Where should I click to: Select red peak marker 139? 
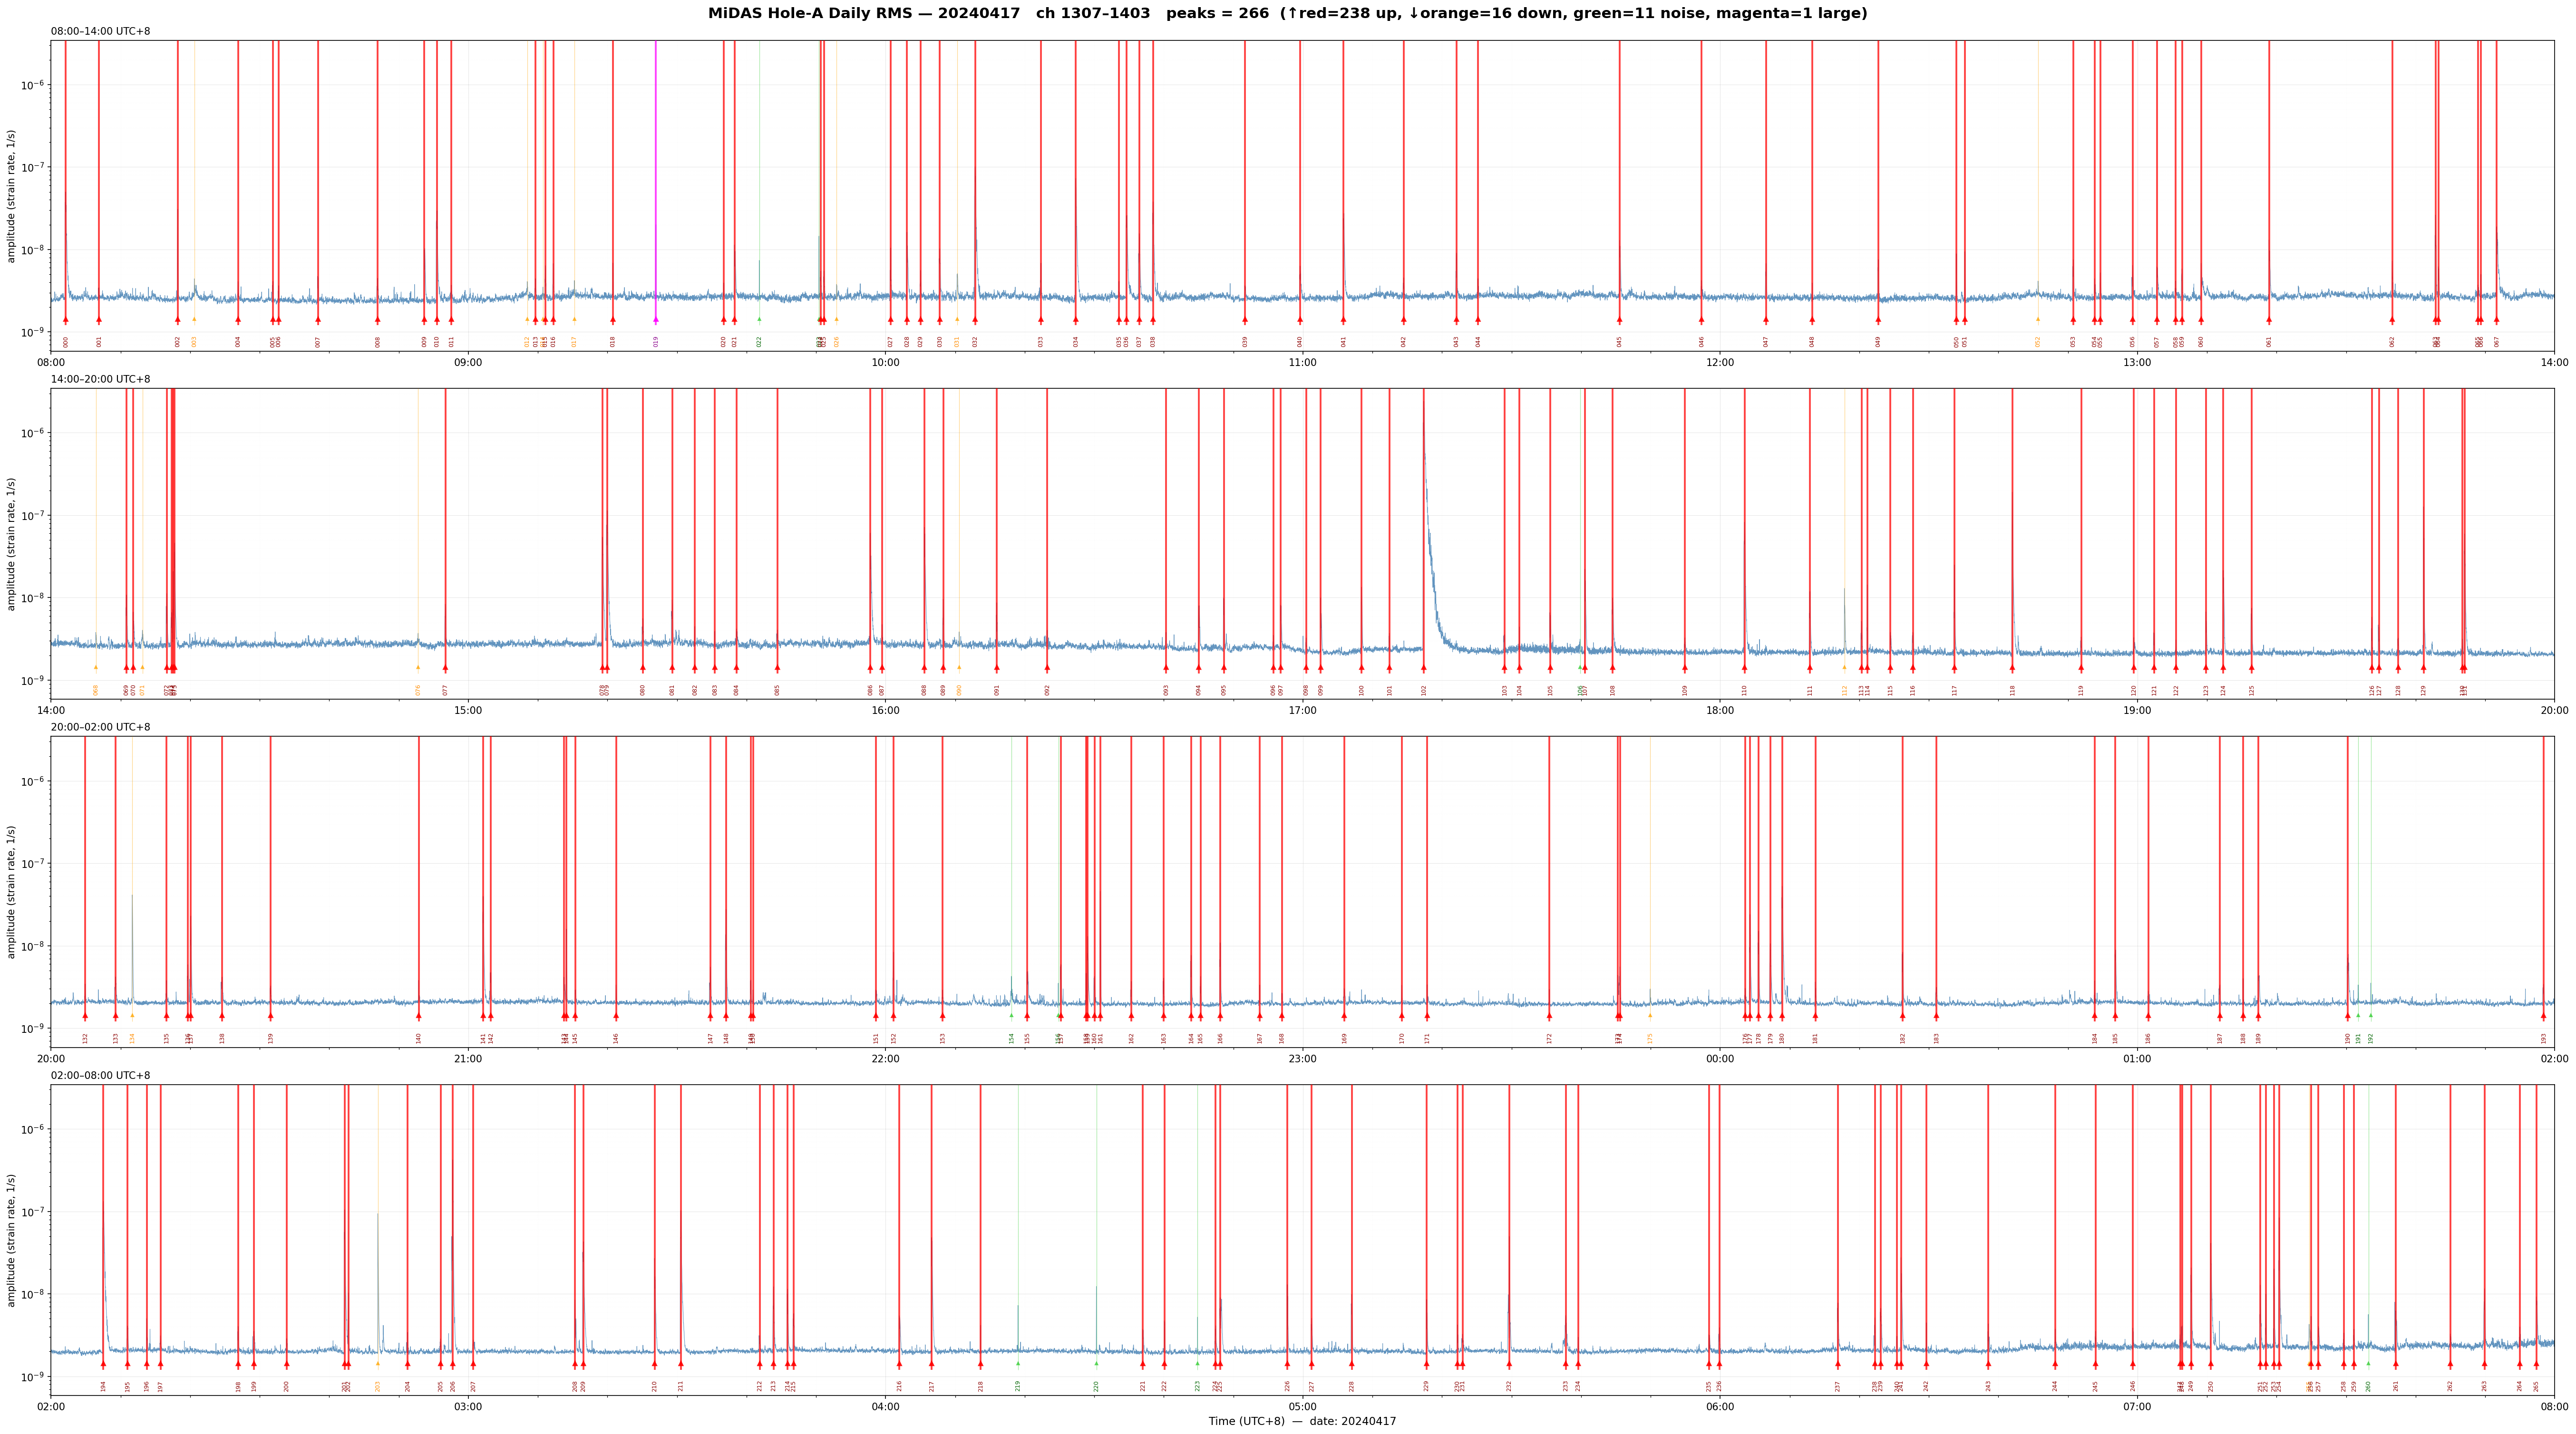click(x=270, y=1016)
